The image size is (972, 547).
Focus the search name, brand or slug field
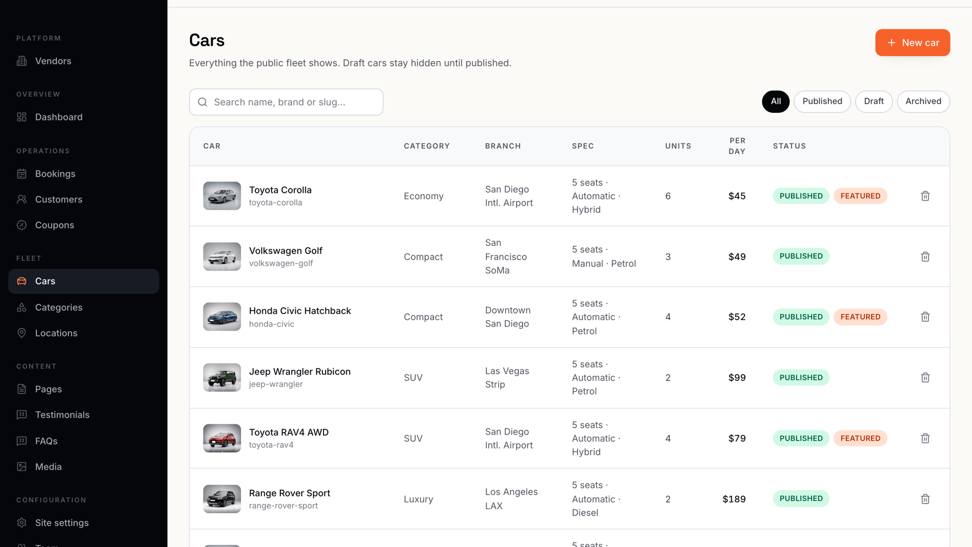[286, 102]
